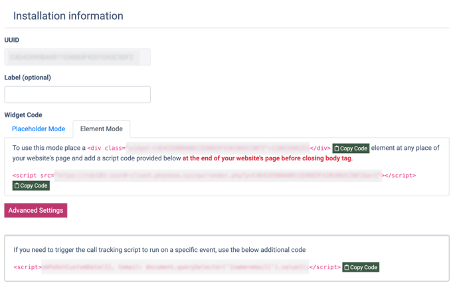Click the Installation information heading
This screenshot has height=289, width=457.
pyautogui.click(x=68, y=16)
